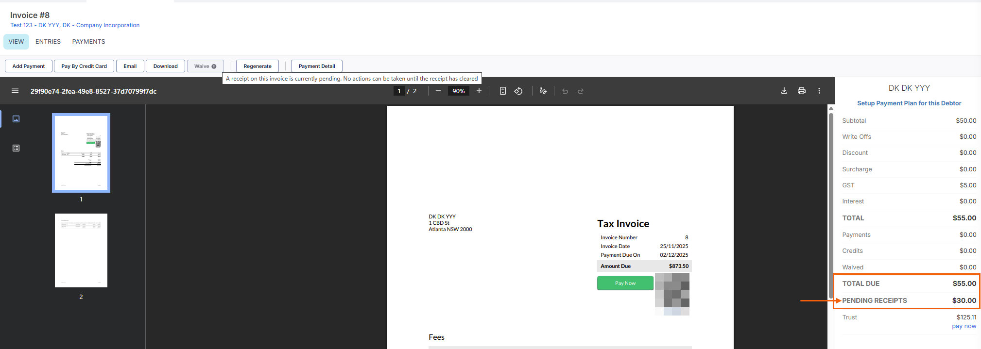Show the document outline panel
Viewport: 981px width, 349px height.
16,148
